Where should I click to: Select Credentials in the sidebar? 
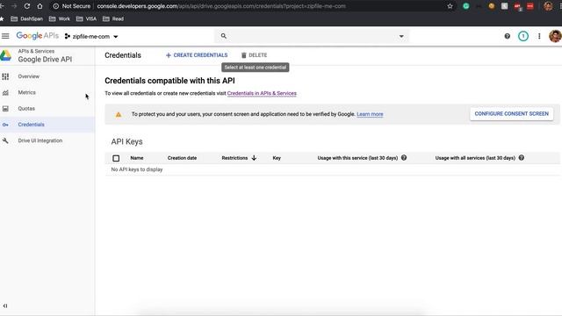tap(47, 125)
